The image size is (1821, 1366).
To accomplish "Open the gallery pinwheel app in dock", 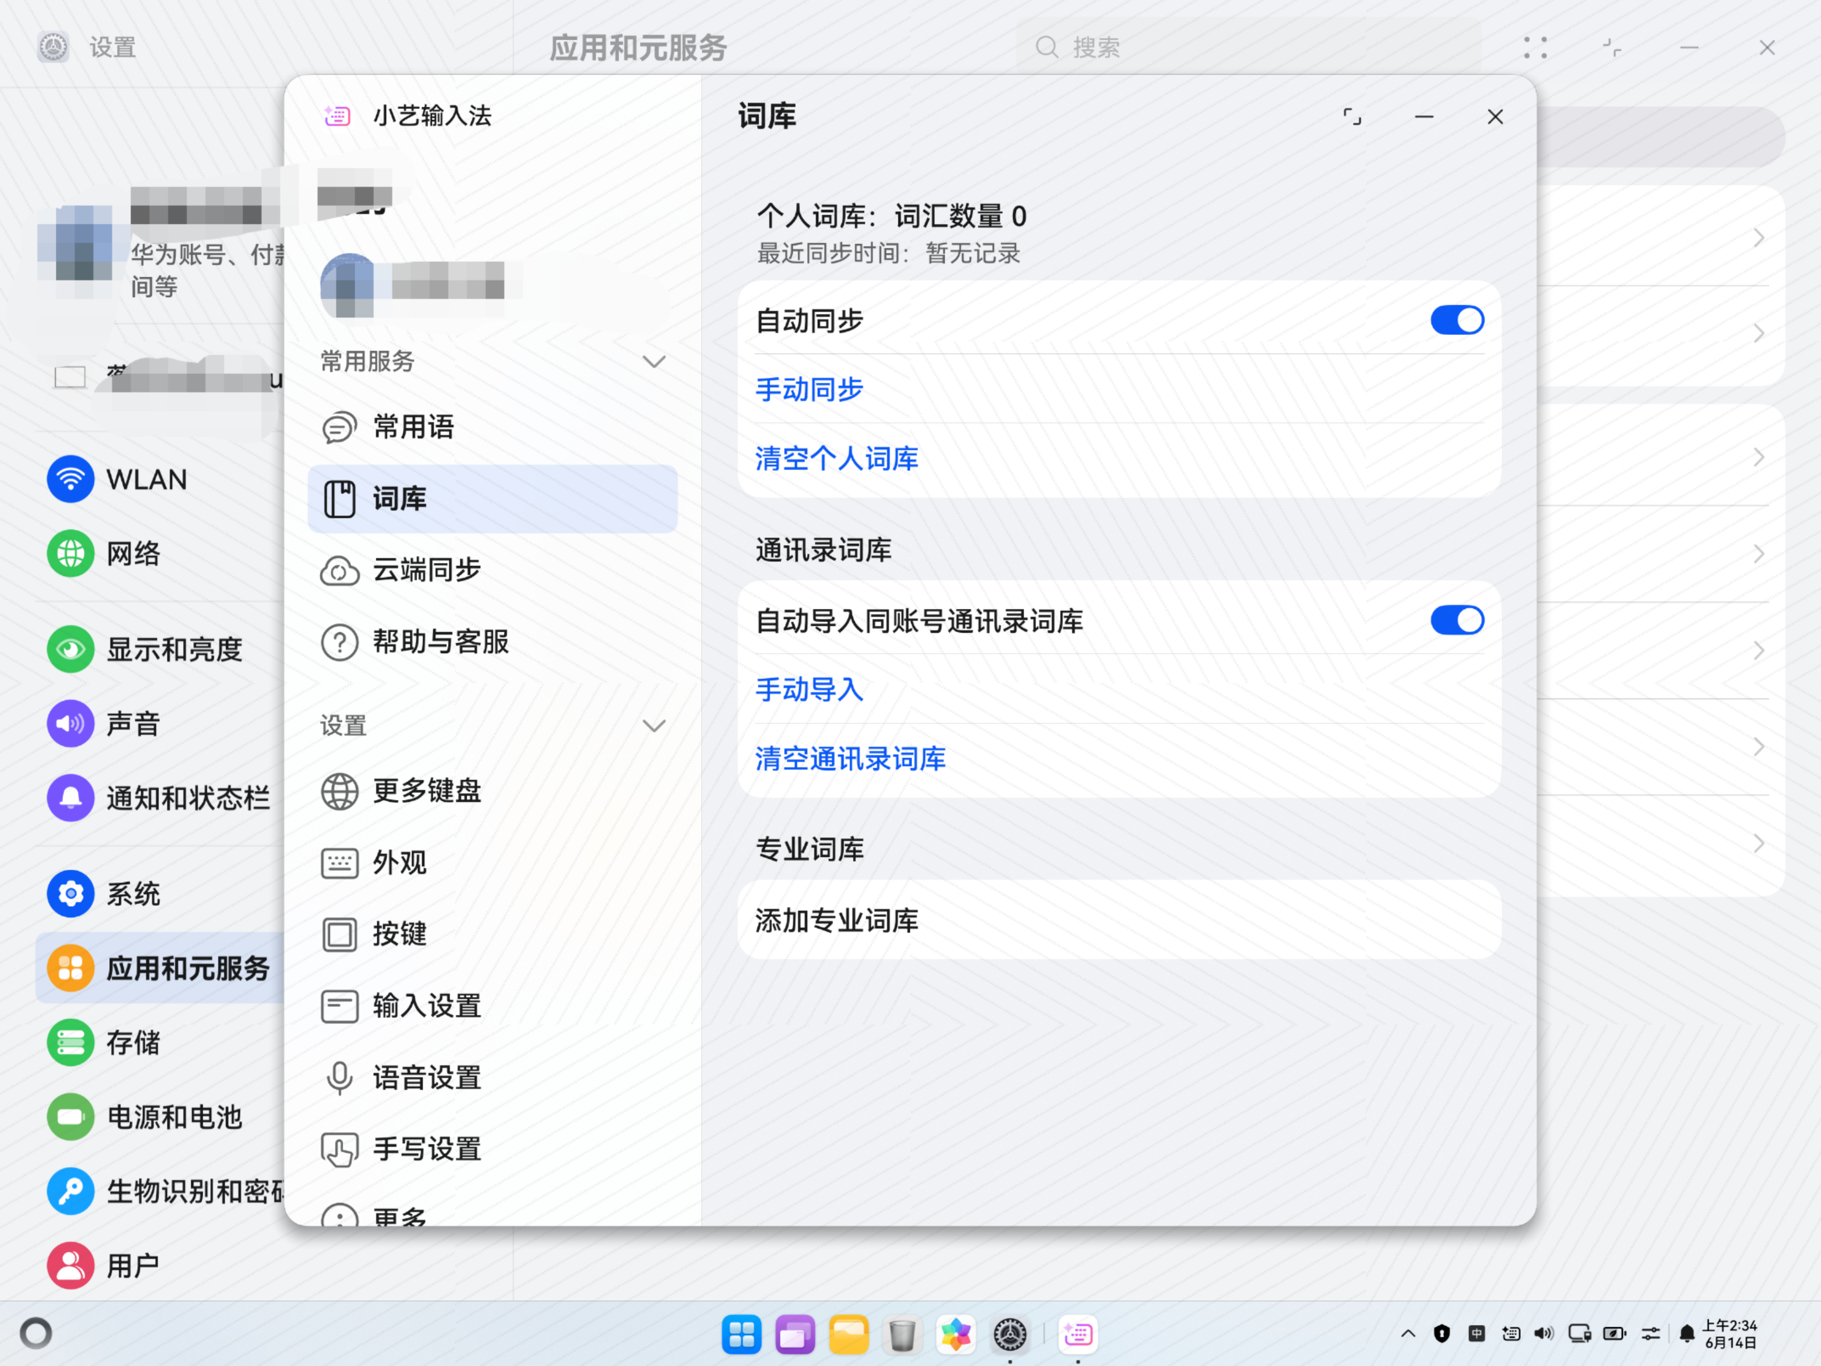I will coord(956,1334).
